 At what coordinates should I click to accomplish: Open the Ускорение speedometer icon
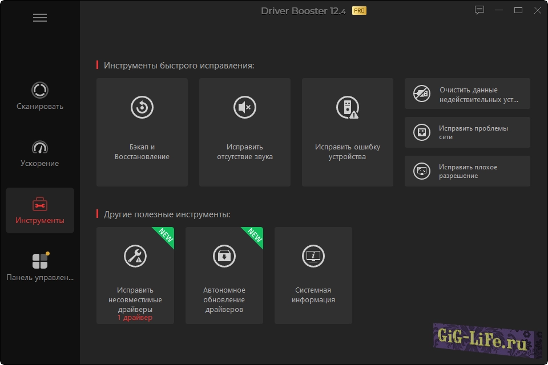point(40,147)
